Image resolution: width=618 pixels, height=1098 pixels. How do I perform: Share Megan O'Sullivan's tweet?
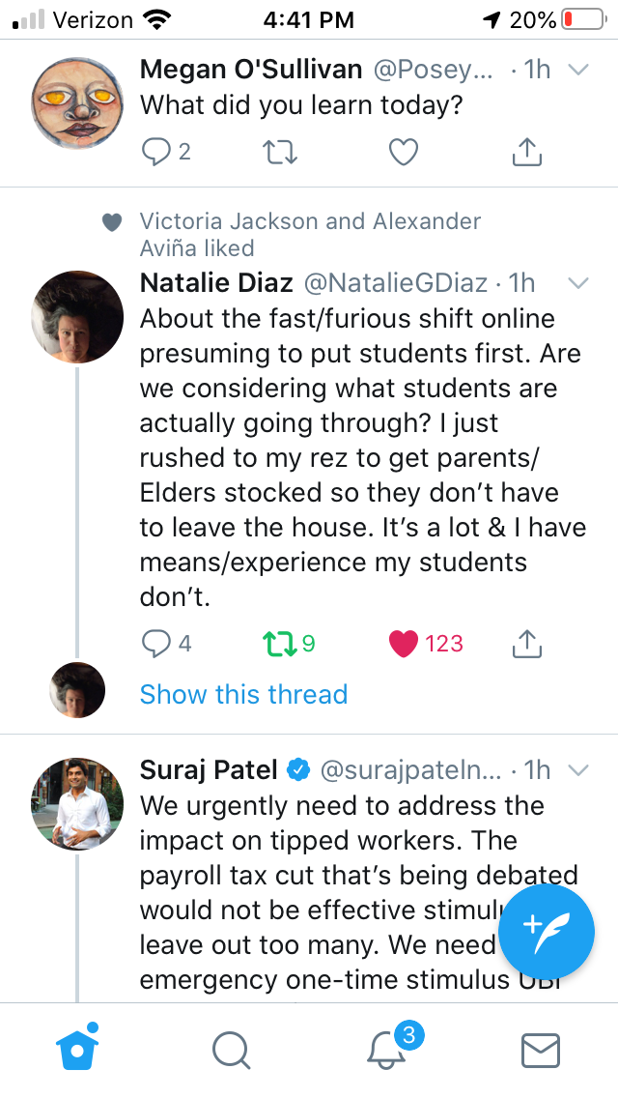(x=526, y=152)
